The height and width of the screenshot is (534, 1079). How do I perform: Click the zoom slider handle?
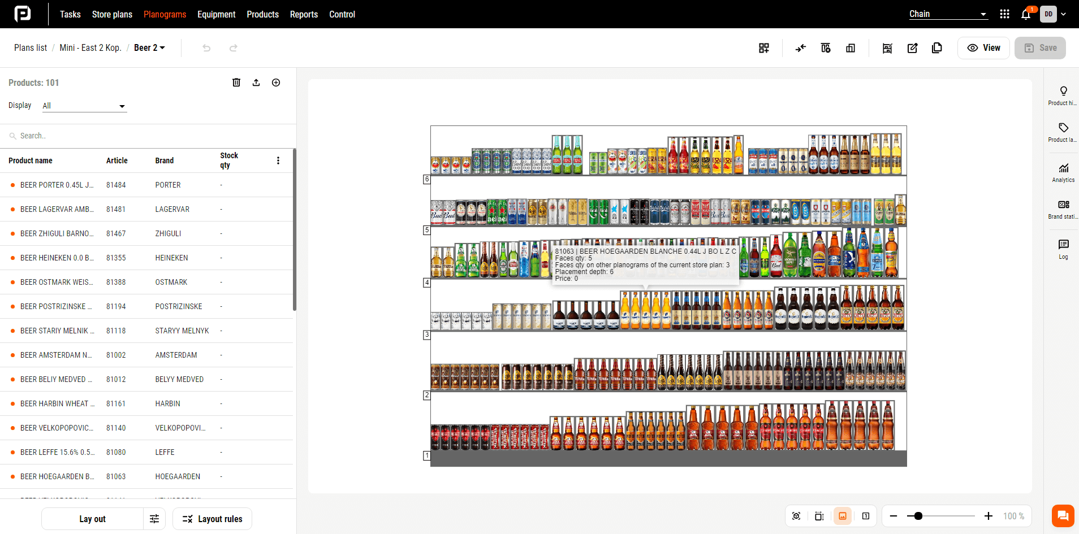918,516
